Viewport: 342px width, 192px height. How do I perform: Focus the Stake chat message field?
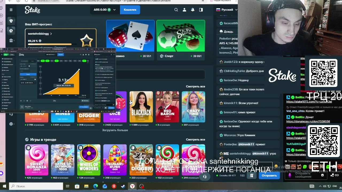pyautogui.click(x=244, y=166)
